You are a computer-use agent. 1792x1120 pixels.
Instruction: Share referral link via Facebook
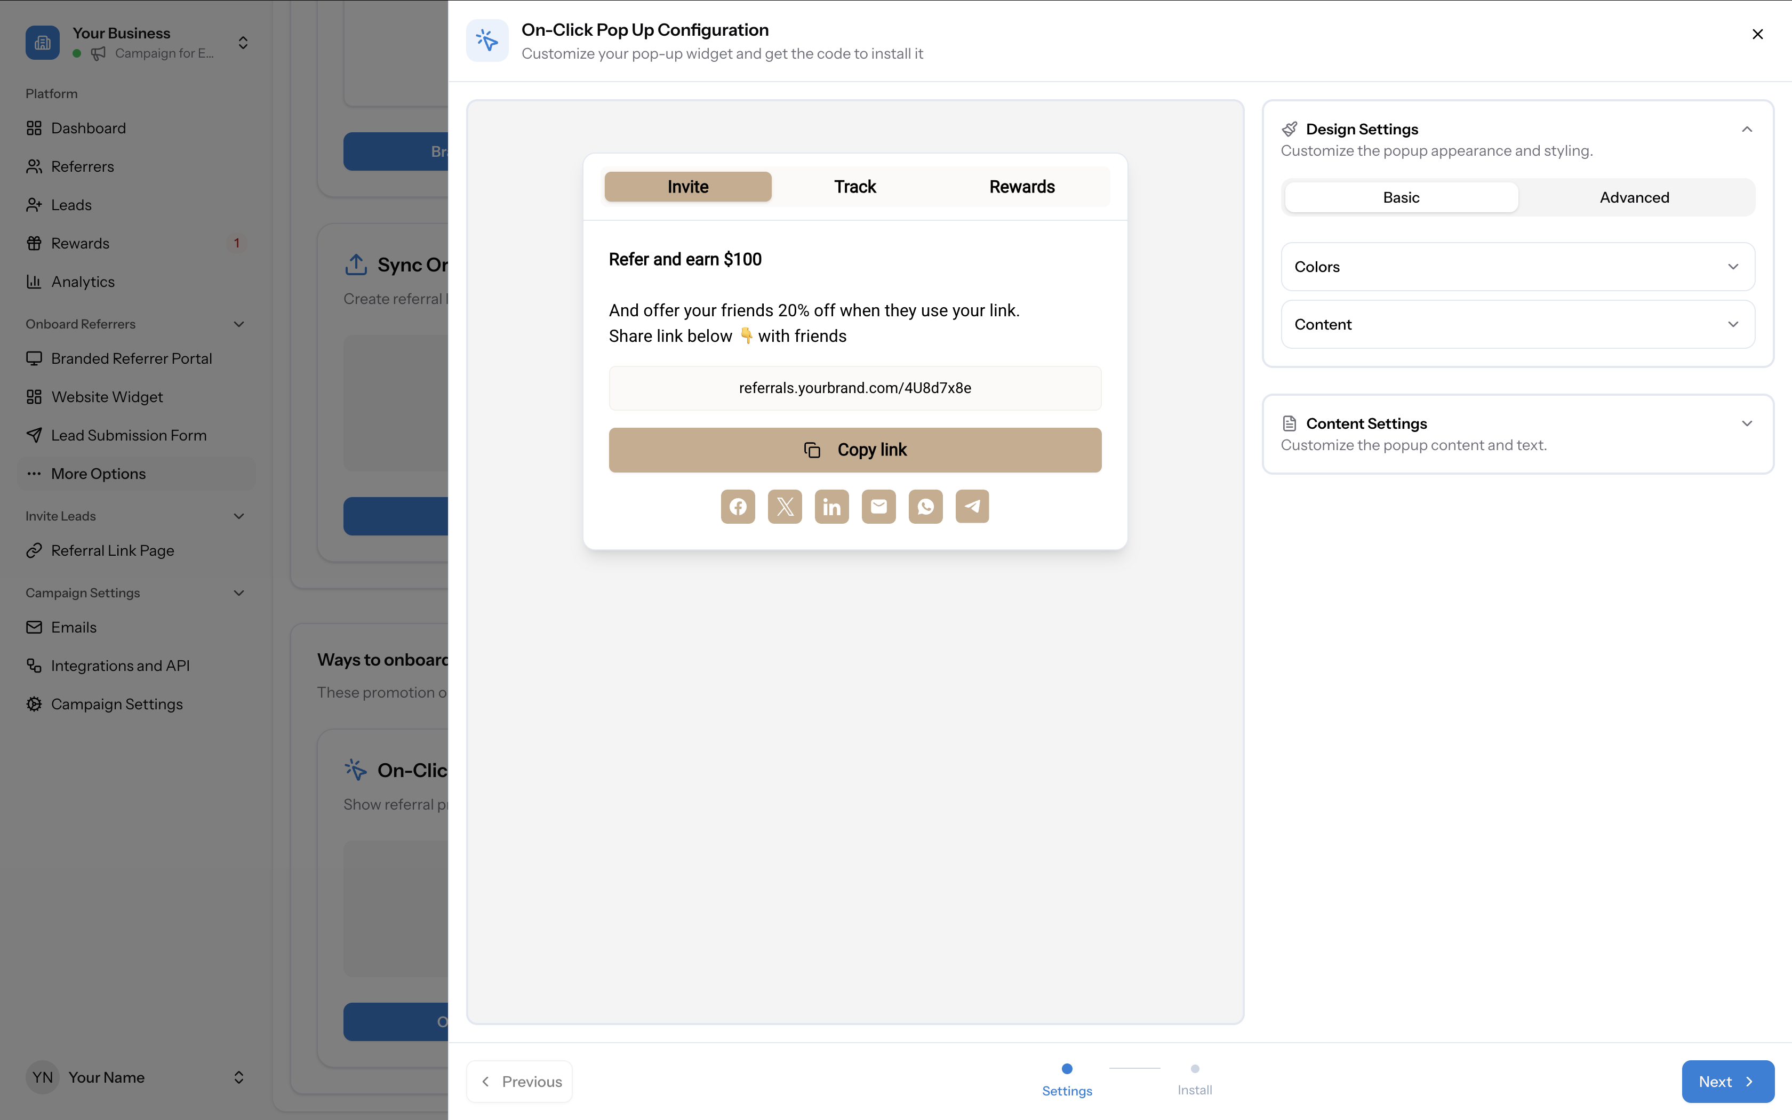point(738,506)
